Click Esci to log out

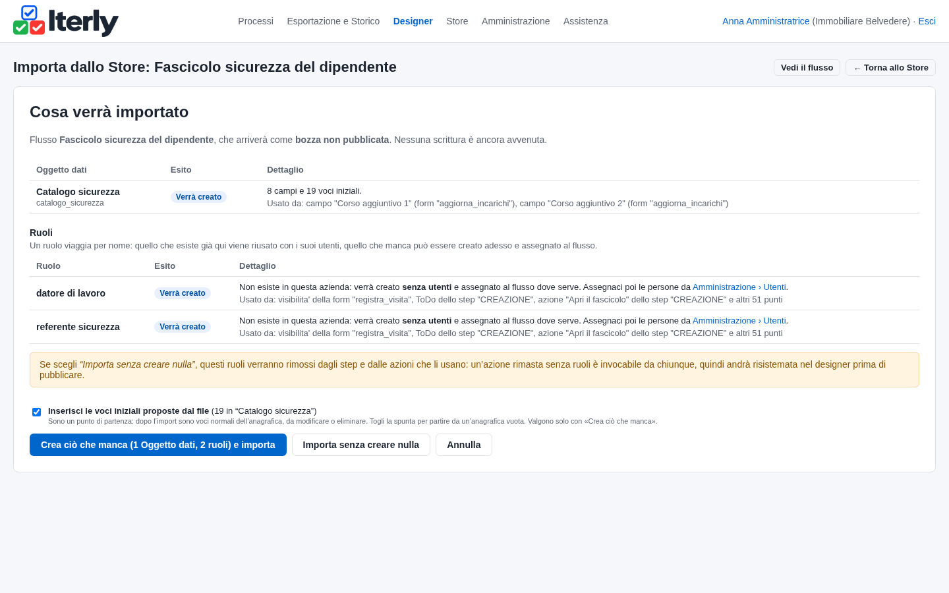pos(927,21)
